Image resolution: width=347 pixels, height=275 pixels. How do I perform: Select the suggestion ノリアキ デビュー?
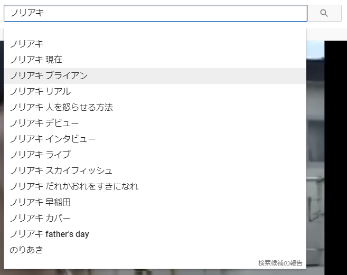[155, 123]
